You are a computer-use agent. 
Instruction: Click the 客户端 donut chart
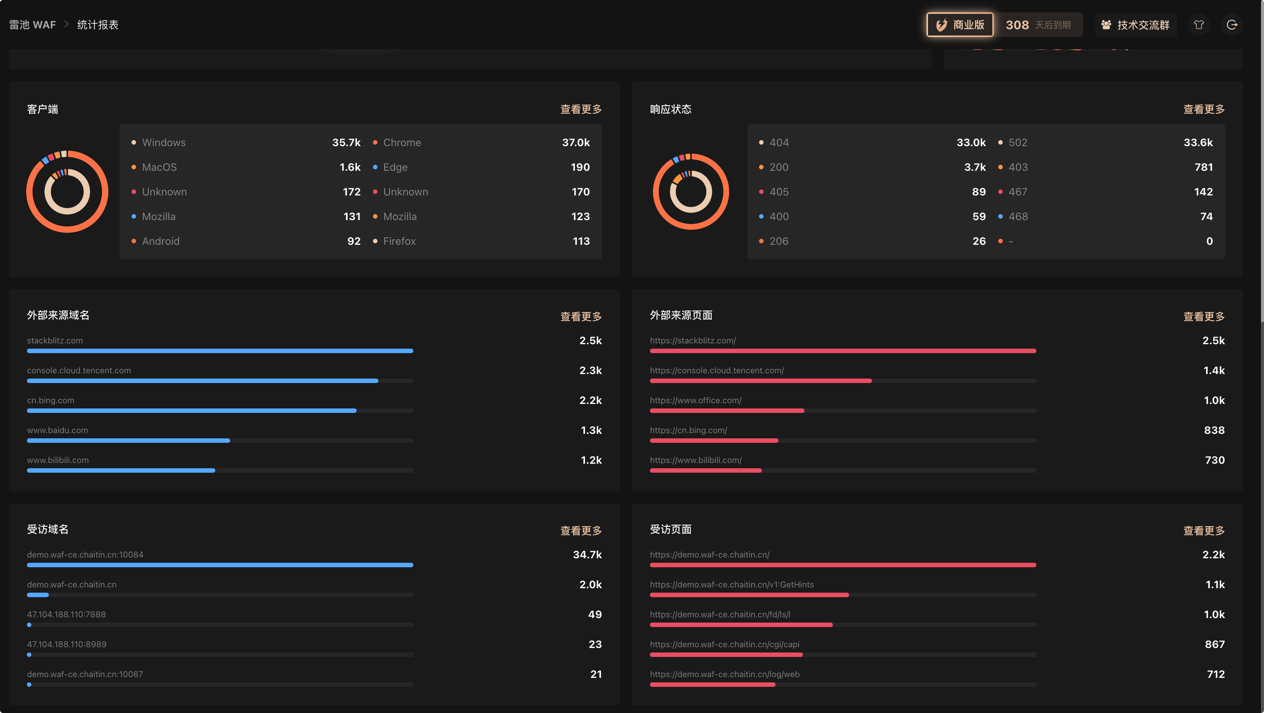click(x=67, y=191)
